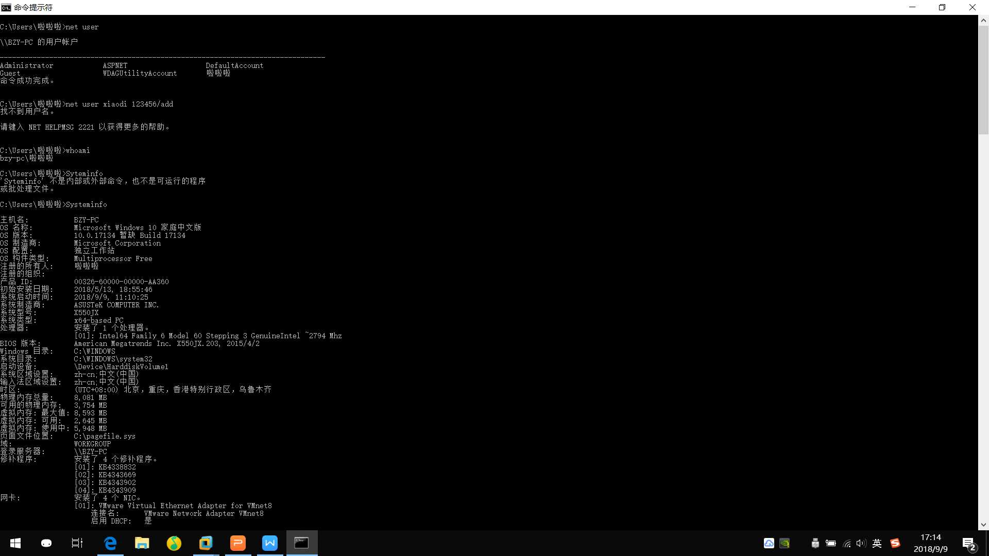Click the Command Prompt taskbar button
989x556 pixels.
point(302,543)
